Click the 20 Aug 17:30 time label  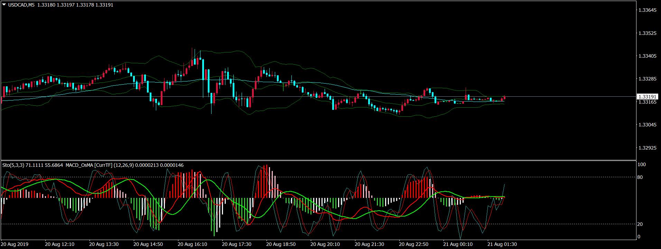[x=237, y=244]
